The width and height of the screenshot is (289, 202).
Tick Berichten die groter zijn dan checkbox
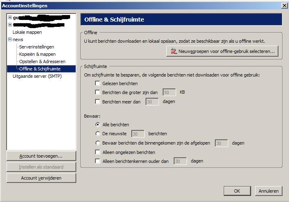[x=97, y=92]
